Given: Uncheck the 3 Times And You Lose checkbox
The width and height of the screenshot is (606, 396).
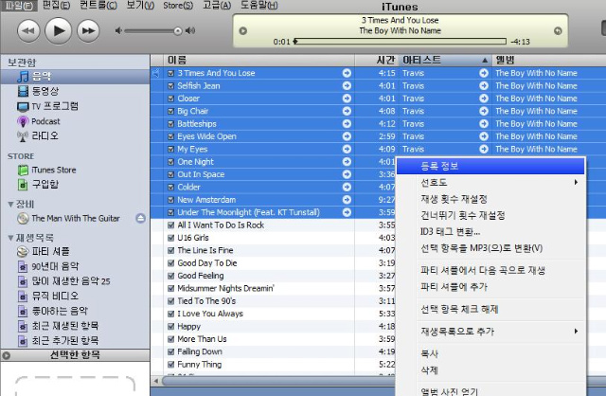Looking at the screenshot, I should coord(170,73).
